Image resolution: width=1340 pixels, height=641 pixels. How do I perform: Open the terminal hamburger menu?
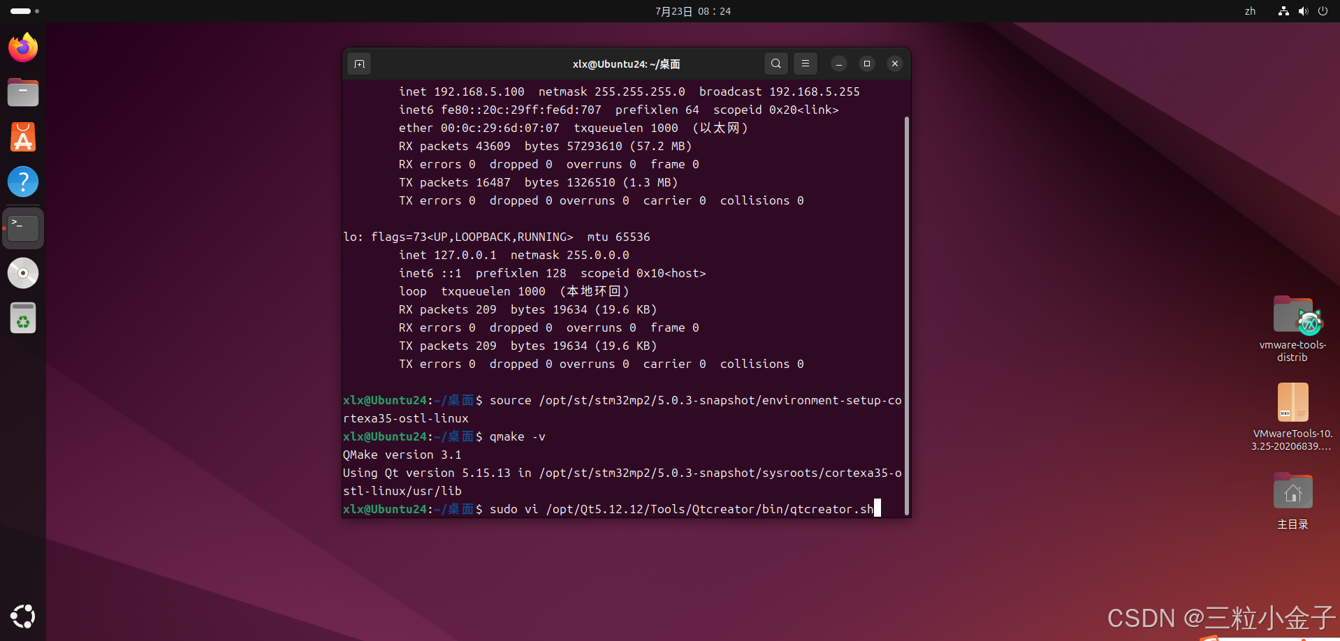click(x=805, y=64)
